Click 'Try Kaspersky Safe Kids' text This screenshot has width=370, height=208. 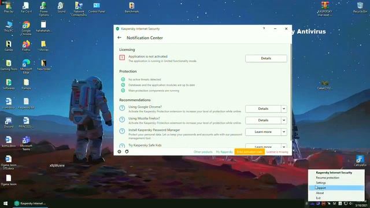click(x=145, y=145)
